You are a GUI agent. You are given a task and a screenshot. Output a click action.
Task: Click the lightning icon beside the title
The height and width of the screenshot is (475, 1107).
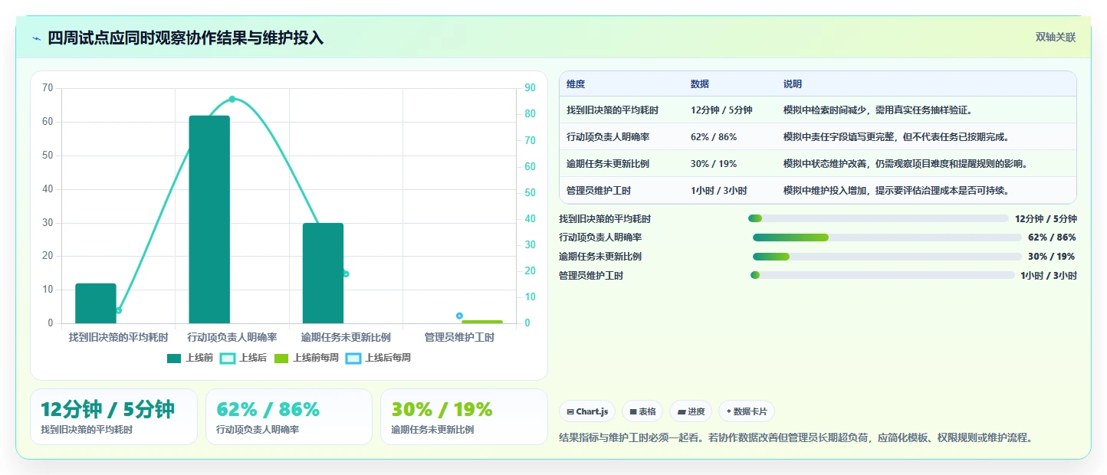tap(37, 38)
